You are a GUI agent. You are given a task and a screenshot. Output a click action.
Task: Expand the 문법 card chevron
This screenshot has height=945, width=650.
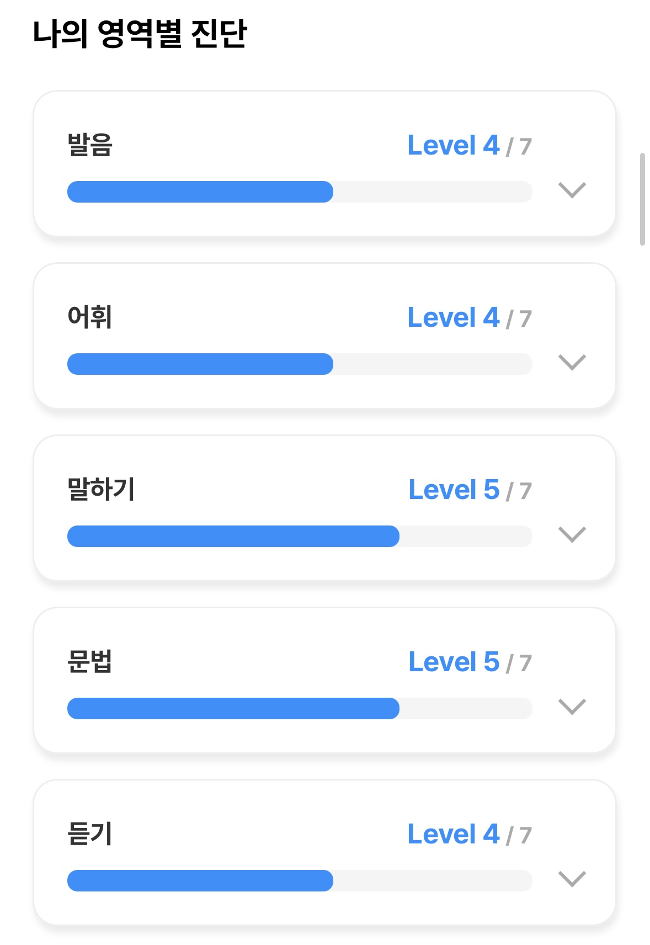coord(572,707)
